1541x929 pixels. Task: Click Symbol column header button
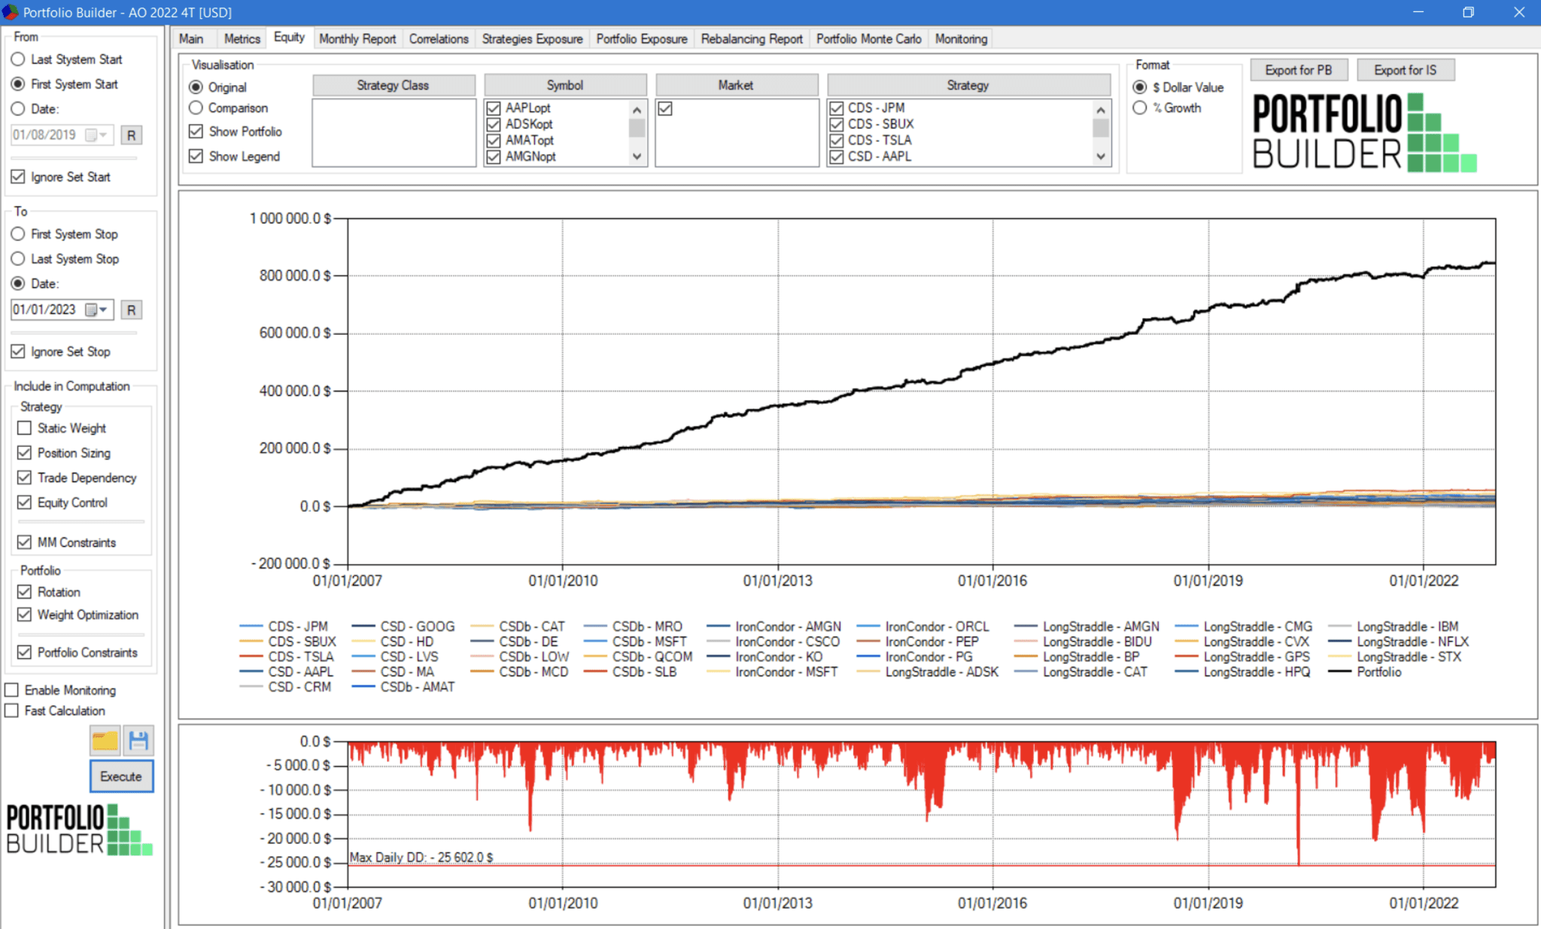565,85
